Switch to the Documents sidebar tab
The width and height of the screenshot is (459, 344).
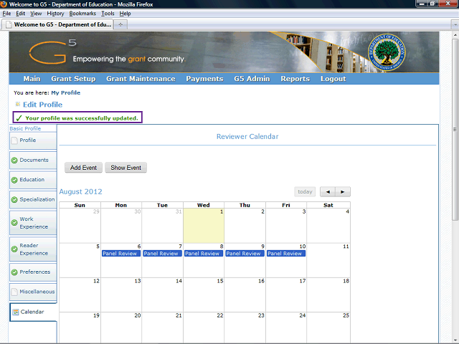point(33,161)
